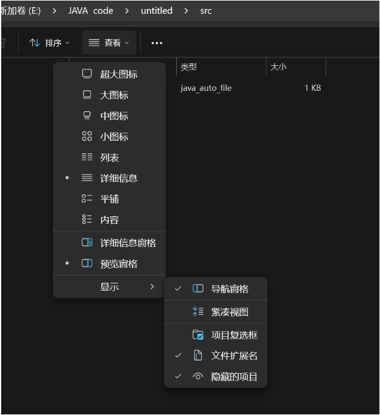The height and width of the screenshot is (415, 380).
Task: Navigate to the JAVA code breadcrumb
Action: (x=90, y=11)
